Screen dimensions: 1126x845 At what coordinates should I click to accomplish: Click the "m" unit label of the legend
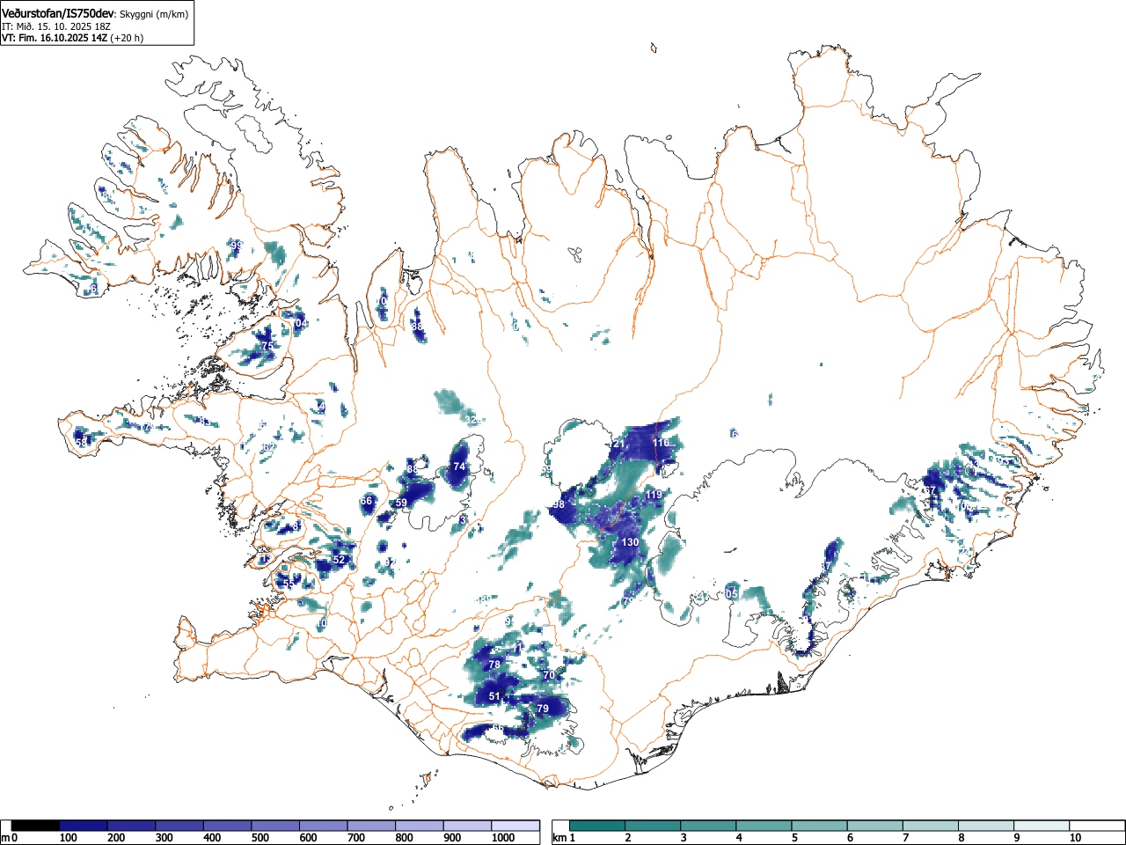(6, 838)
